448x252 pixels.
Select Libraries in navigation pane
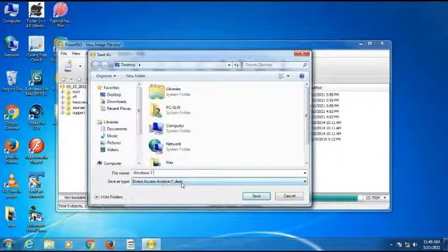(x=108, y=122)
